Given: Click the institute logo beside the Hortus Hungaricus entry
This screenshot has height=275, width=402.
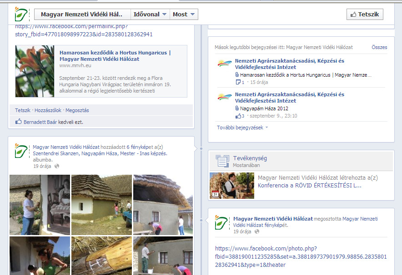Looking at the screenshot, I should click(x=225, y=63).
